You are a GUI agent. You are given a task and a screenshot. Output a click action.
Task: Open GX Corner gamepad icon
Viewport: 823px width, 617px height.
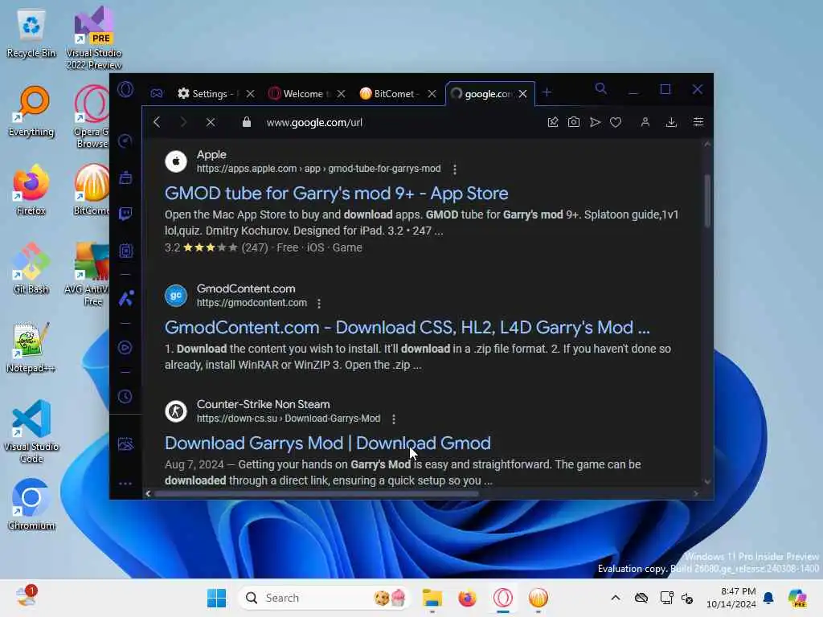[x=157, y=93]
